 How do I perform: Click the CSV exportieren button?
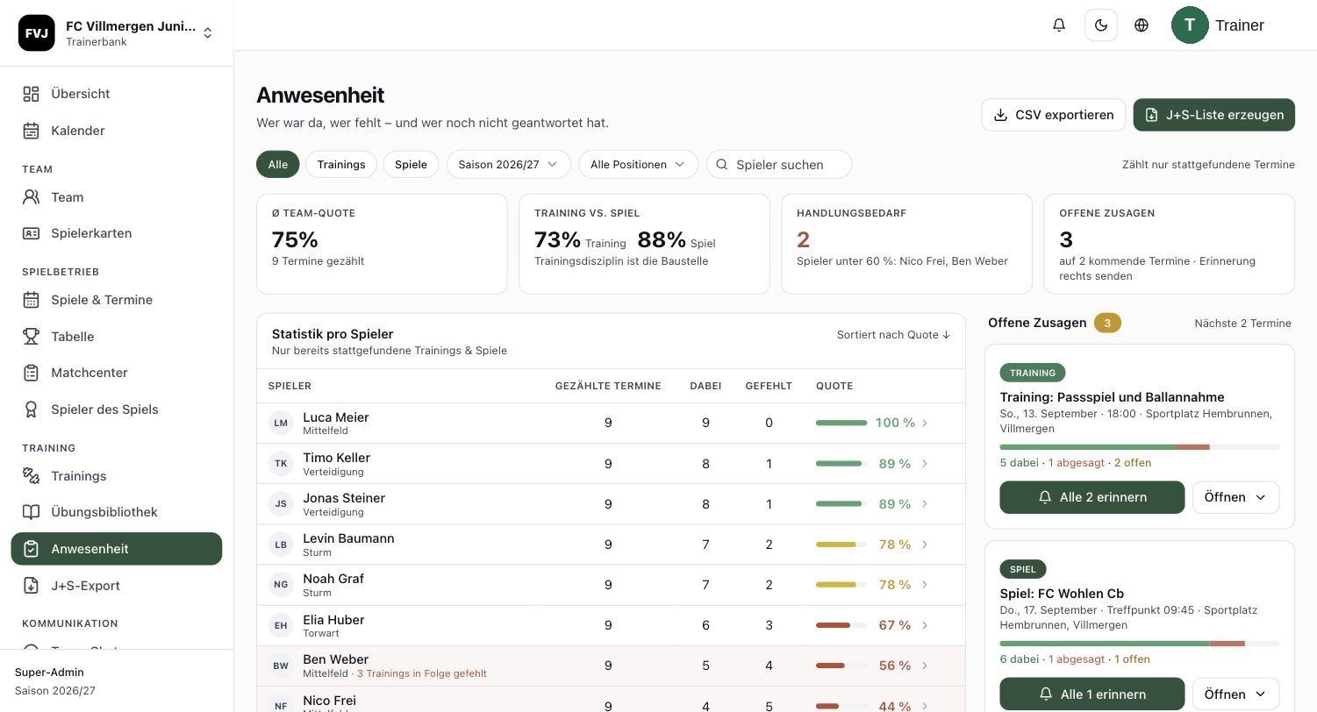coord(1054,115)
